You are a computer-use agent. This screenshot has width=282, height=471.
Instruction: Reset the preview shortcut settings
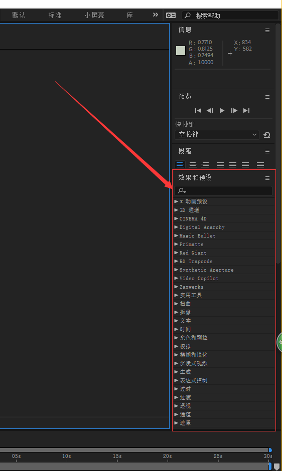tap(266, 135)
